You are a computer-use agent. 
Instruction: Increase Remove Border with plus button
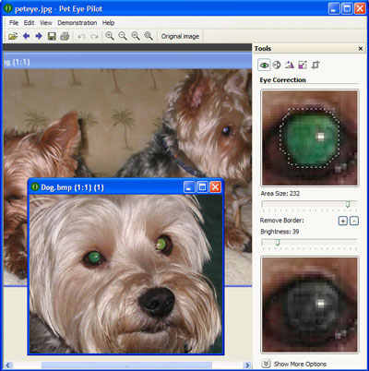(x=342, y=221)
